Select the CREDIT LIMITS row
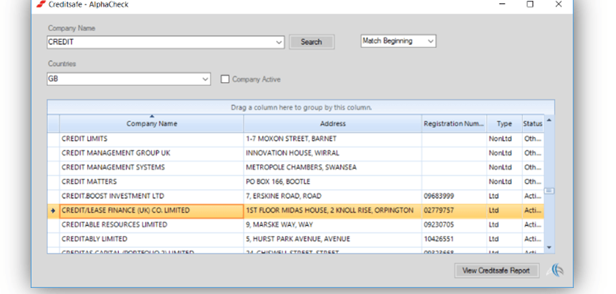 296,139
